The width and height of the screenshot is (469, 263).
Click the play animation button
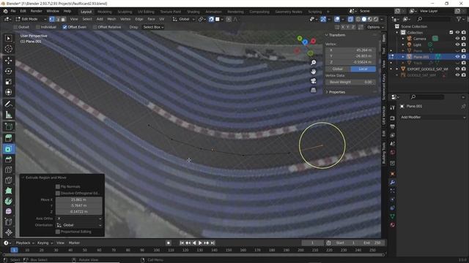200,243
